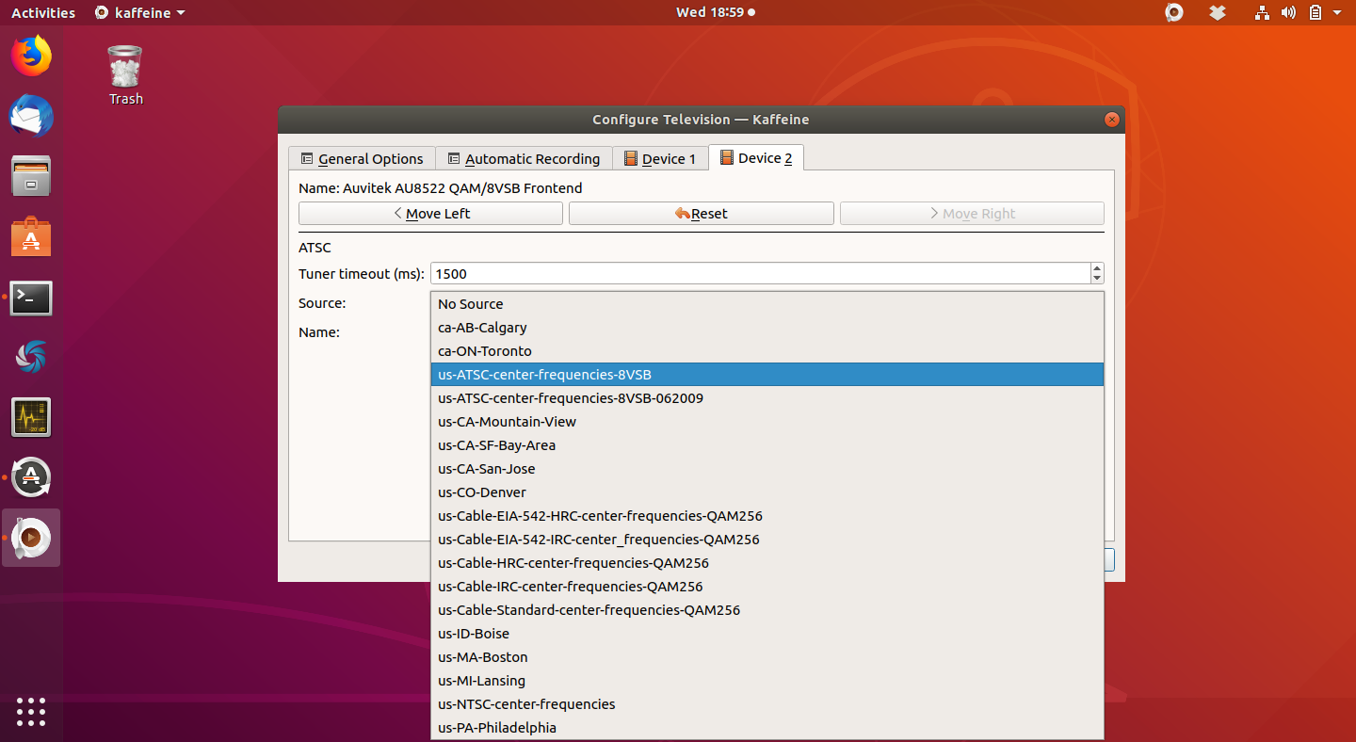This screenshot has height=742, width=1356.
Task: Click the battery indicator icon
Action: 1316,12
